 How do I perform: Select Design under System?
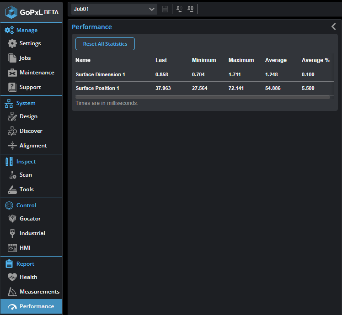28,116
